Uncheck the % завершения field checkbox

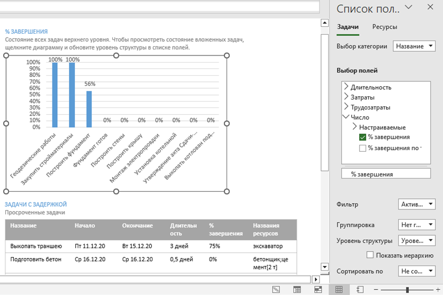[x=362, y=137]
